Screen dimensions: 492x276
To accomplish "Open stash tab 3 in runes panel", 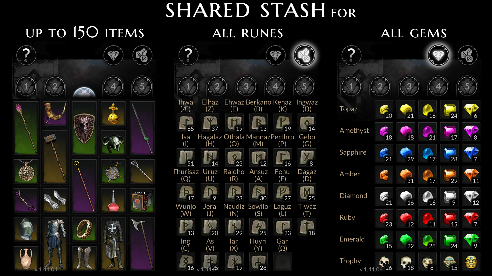I will [246, 86].
